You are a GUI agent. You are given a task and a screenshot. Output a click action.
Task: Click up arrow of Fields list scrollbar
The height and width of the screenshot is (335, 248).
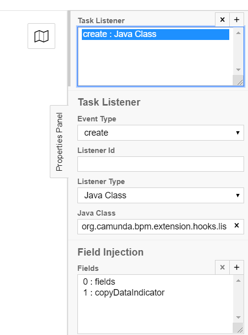tap(238, 281)
